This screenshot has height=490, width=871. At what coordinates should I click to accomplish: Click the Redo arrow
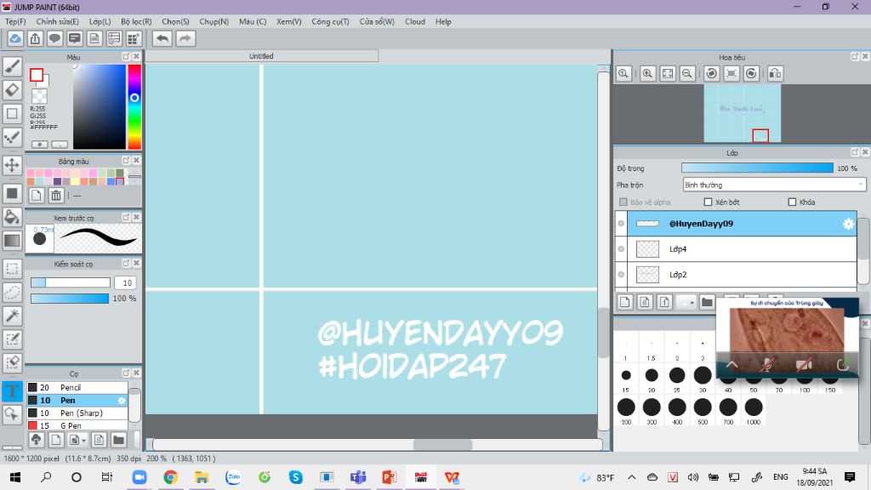[185, 38]
